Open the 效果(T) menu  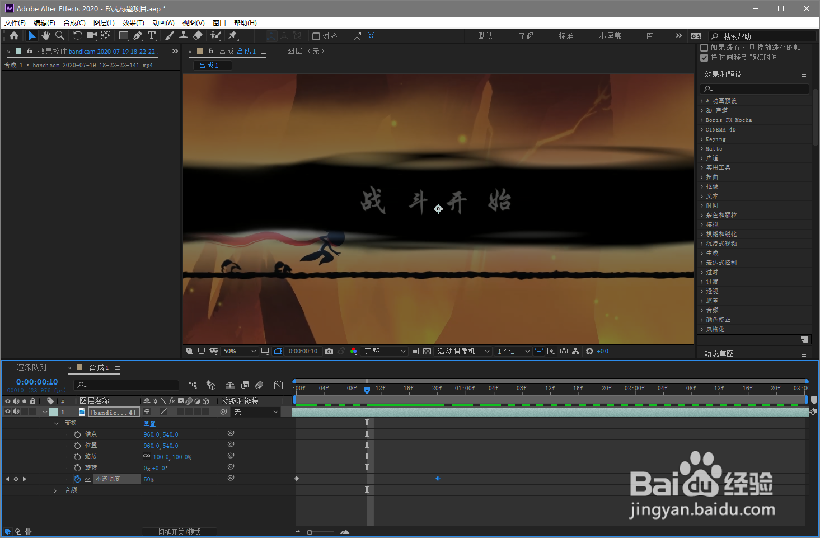pos(133,23)
